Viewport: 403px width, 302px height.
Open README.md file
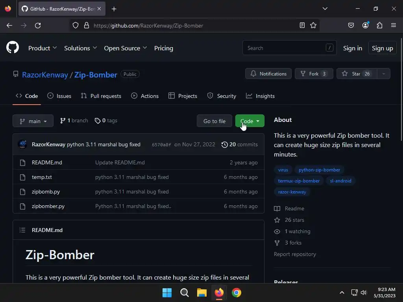pos(47,162)
